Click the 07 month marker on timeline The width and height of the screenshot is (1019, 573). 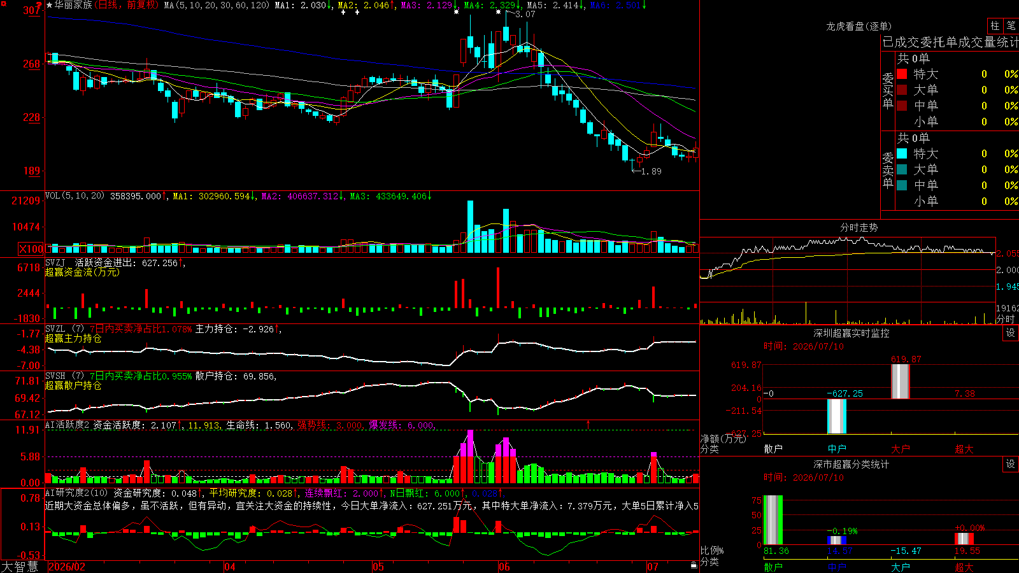(653, 567)
